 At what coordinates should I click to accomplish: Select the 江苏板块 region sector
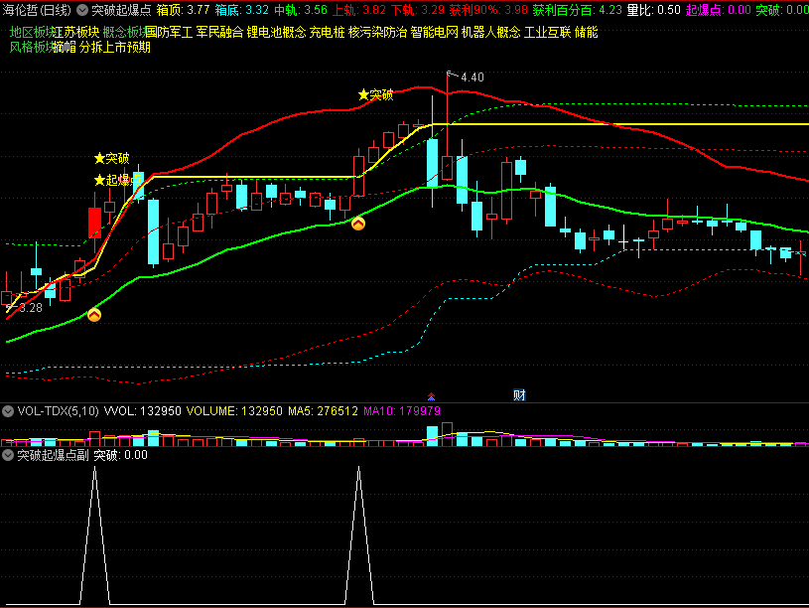pyautogui.click(x=75, y=33)
